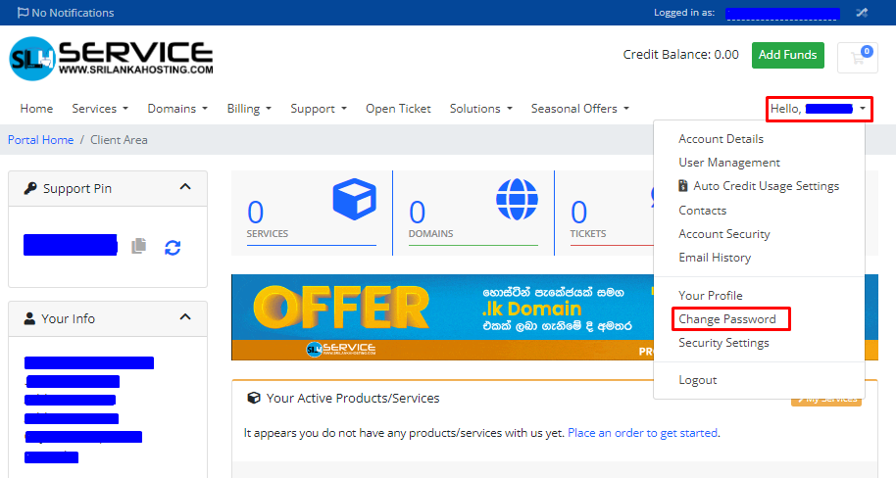Click the Add Funds button
This screenshot has width=896, height=478.
(x=787, y=56)
